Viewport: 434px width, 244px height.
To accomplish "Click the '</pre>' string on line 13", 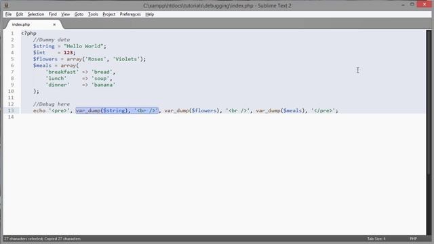I will pos(323,110).
